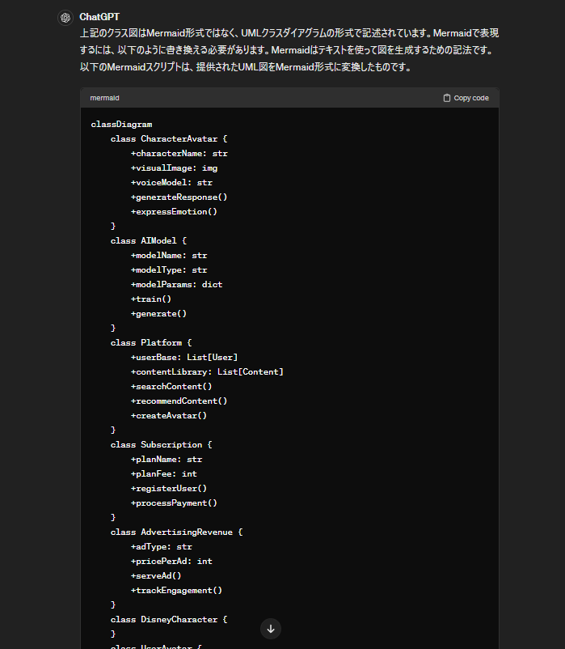Click the sentence starting with 以下のMermaidスクリプトは

(x=246, y=67)
